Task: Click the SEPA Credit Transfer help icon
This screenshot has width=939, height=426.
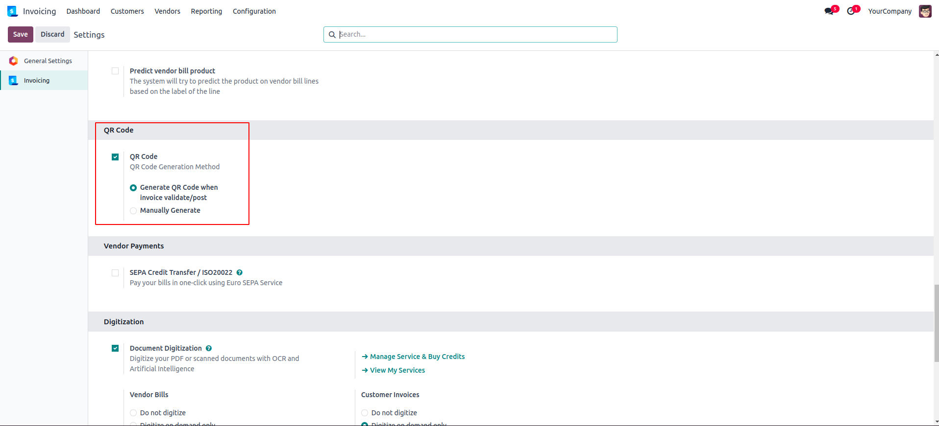Action: 240,272
